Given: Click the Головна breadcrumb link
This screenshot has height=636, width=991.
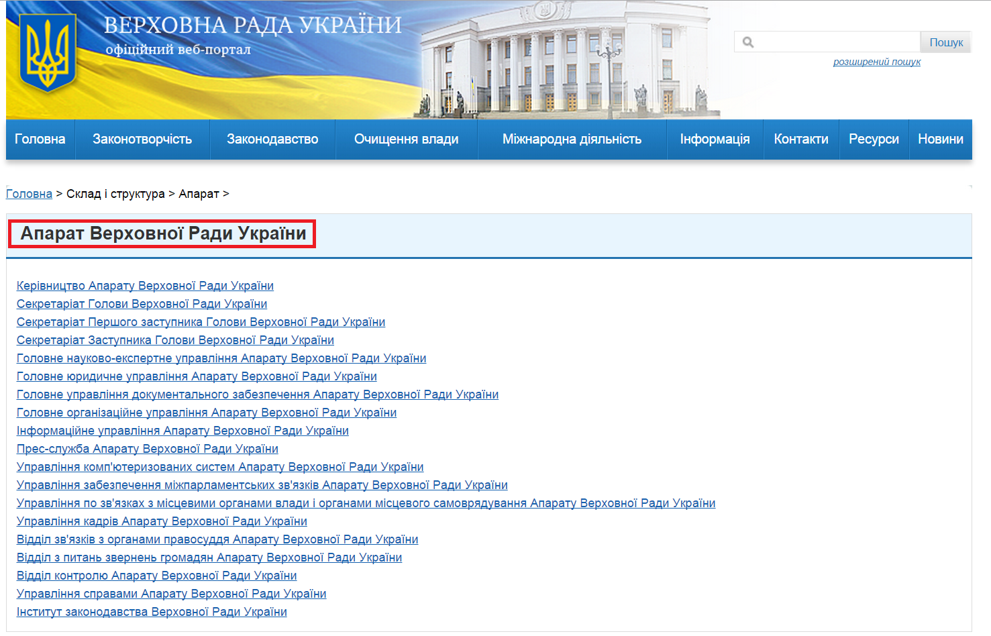Looking at the screenshot, I should [x=29, y=194].
